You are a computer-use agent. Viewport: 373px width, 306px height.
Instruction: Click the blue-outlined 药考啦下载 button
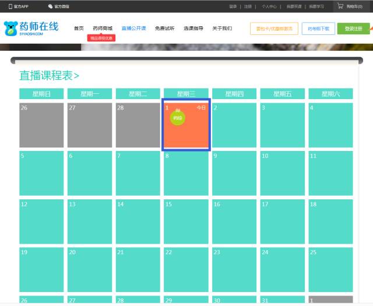pyautogui.click(x=318, y=29)
